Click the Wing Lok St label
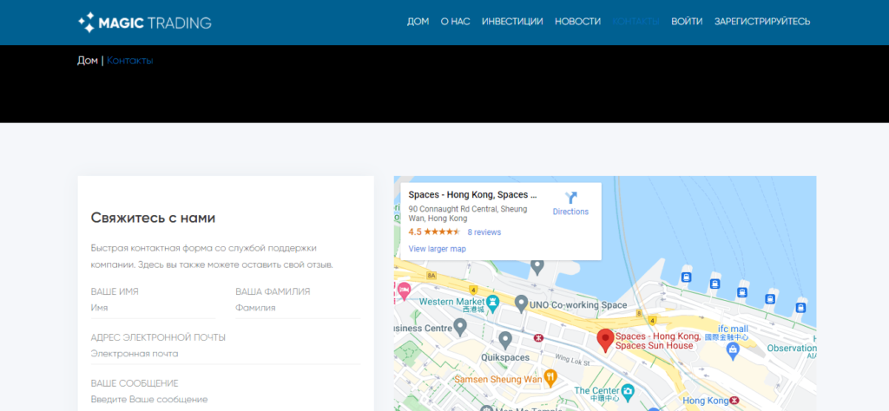 tap(571, 358)
